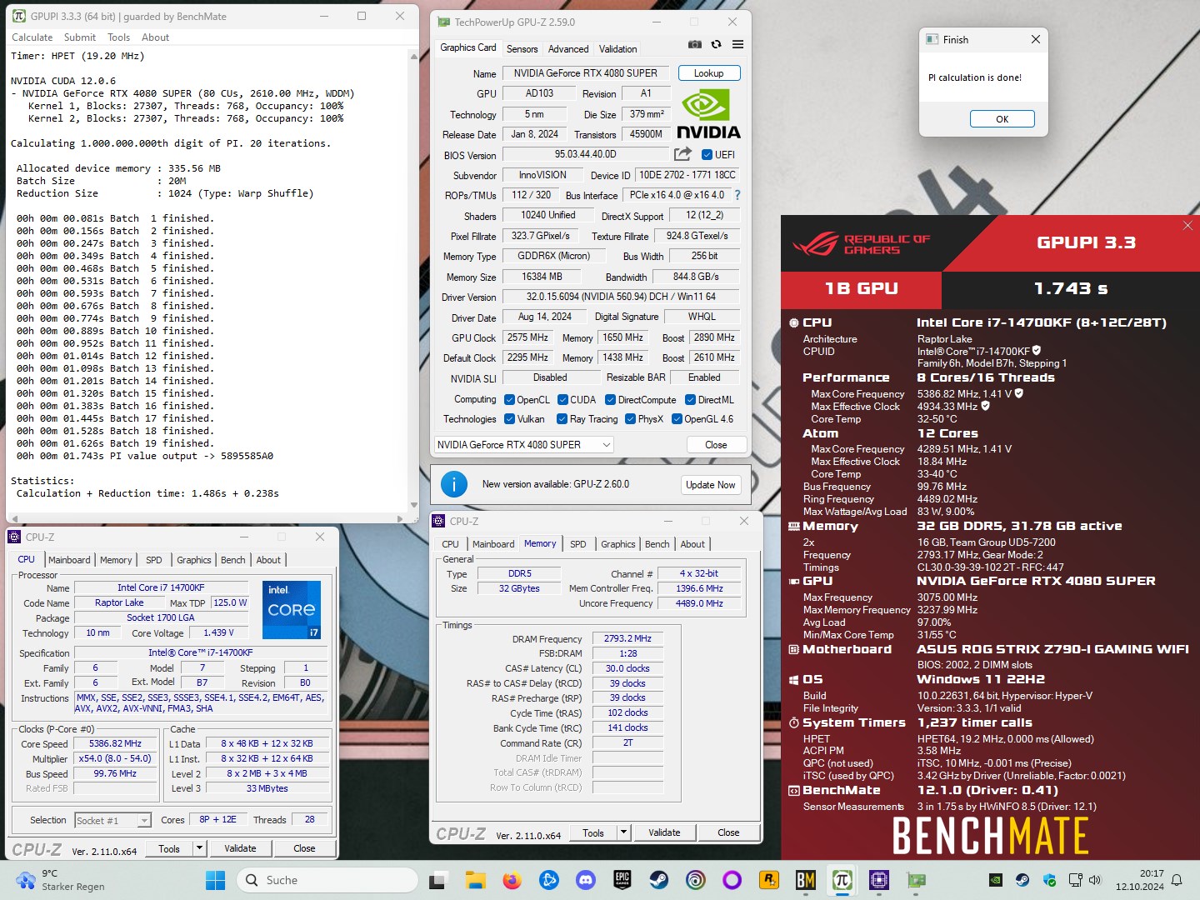
Task: Toggle Ray Tracing checkbox
Action: 562,419
